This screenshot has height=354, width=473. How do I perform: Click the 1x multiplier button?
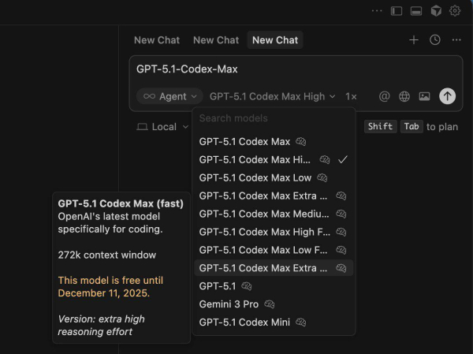pyautogui.click(x=351, y=96)
